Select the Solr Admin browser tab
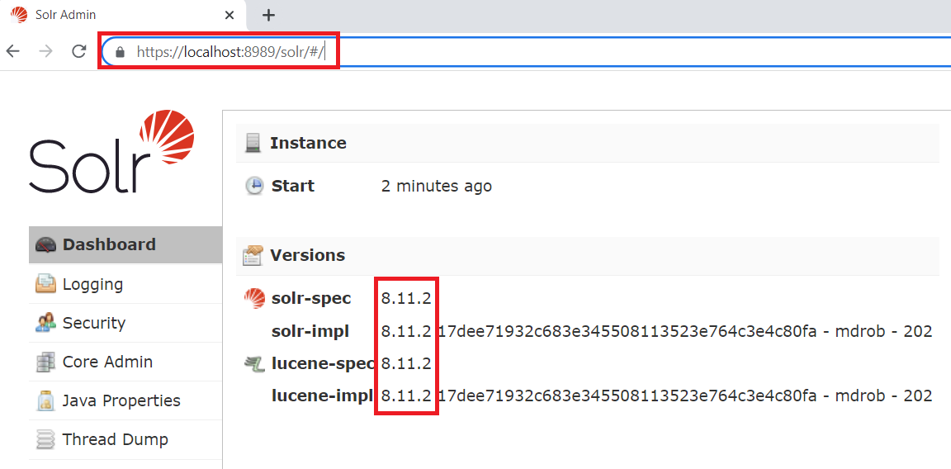This screenshot has height=469, width=951. point(116,15)
